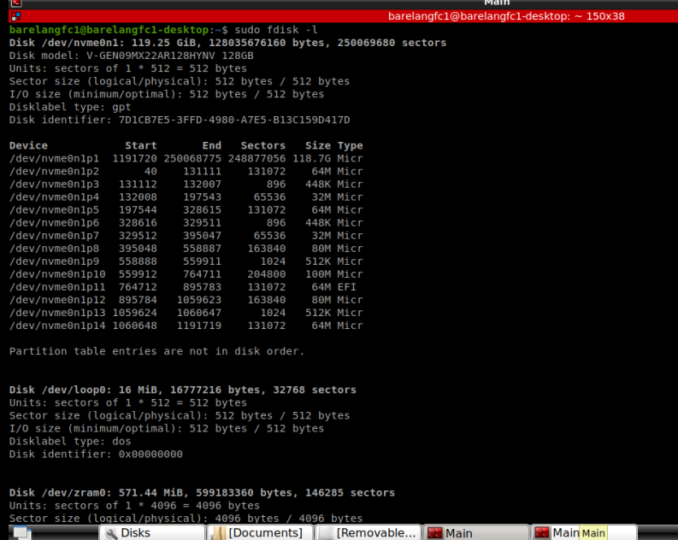Click the '/dev/nvme0n1p5' device entry
The height and width of the screenshot is (540, 678).
tap(54, 210)
